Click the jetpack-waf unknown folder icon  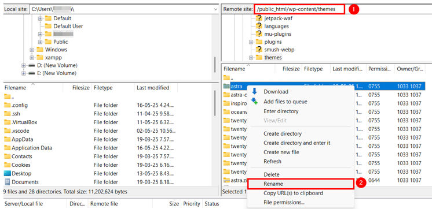point(259,18)
